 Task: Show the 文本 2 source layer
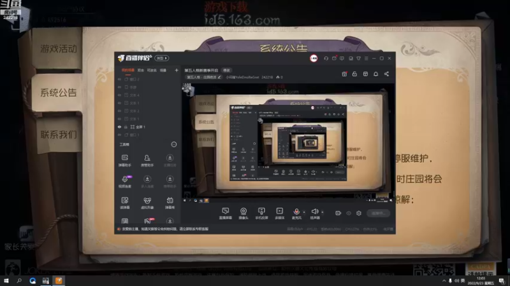(119, 111)
